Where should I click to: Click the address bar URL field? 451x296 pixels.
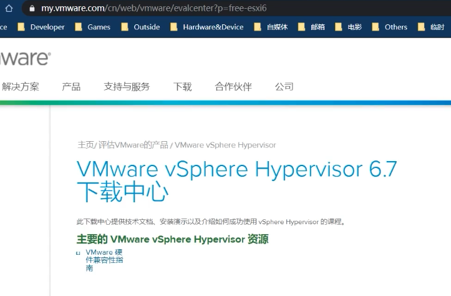[x=236, y=8]
